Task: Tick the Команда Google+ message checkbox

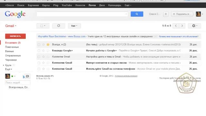Action: [39, 51]
